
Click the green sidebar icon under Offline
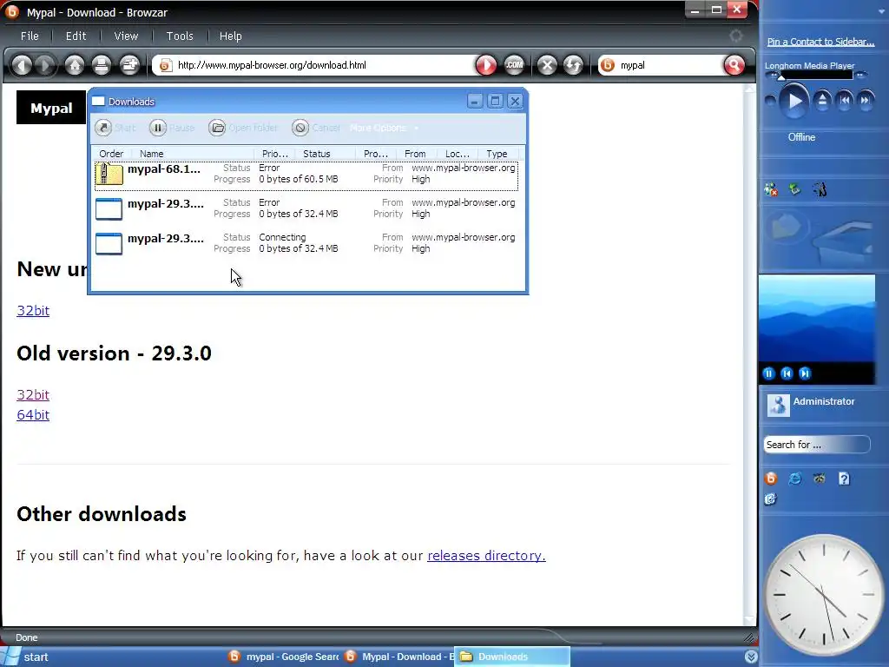click(x=795, y=188)
